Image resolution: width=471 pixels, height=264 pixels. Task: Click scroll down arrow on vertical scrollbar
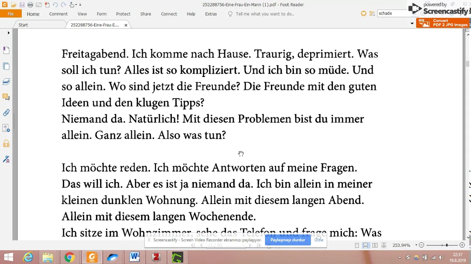point(468,238)
